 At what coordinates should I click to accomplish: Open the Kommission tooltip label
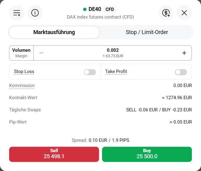22,85
